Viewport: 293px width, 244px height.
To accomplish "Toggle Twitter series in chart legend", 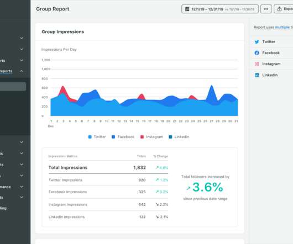I will 97,137.
